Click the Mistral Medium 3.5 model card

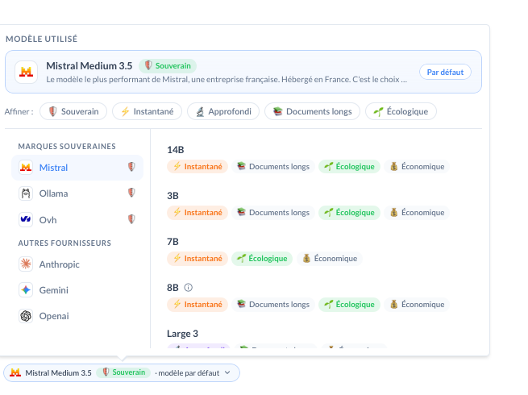(243, 72)
